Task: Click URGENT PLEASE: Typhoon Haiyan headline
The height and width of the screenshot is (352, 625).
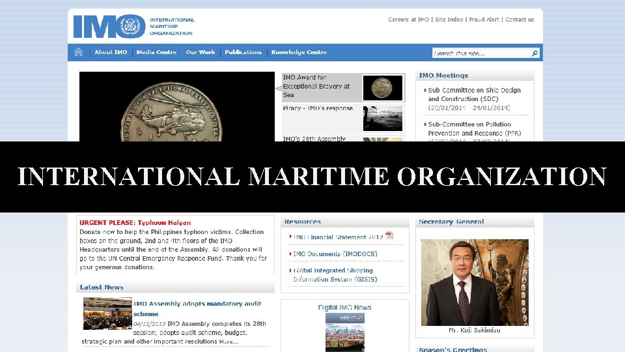Action: [135, 223]
